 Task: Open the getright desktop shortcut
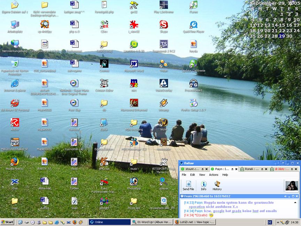click(x=104, y=201)
